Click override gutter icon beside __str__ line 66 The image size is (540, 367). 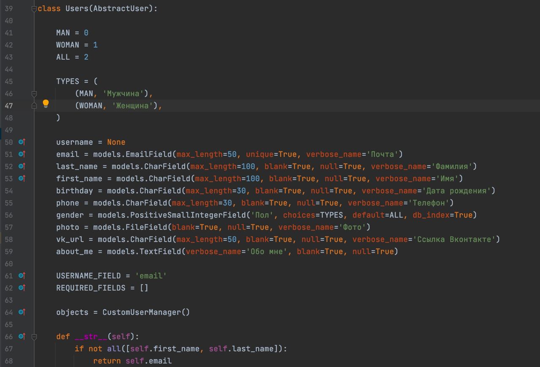(22, 337)
